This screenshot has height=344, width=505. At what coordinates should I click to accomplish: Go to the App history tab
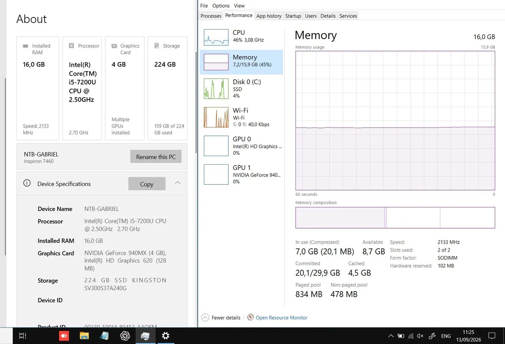(269, 16)
